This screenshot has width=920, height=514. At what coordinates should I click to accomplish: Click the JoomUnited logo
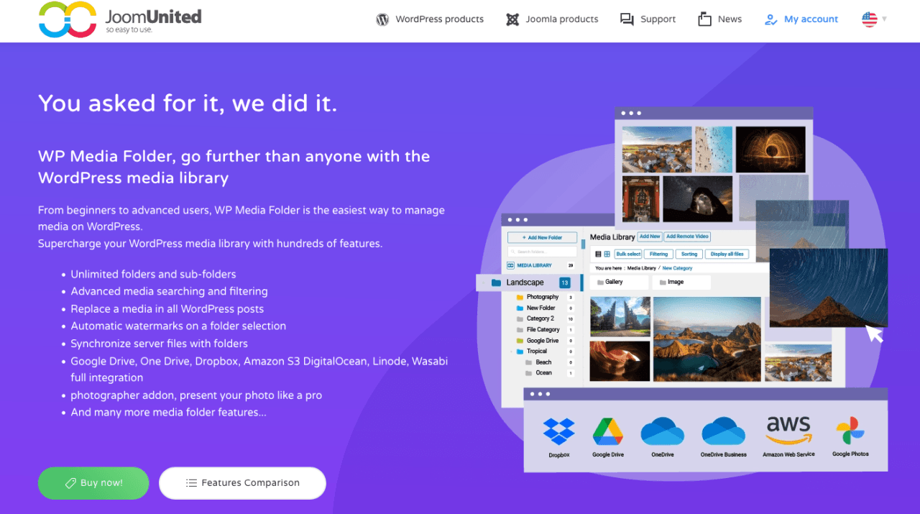(119, 19)
